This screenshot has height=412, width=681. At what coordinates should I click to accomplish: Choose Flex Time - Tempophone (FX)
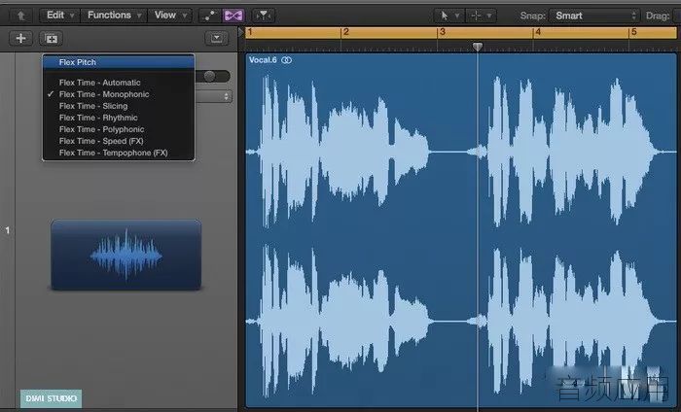[x=118, y=153]
